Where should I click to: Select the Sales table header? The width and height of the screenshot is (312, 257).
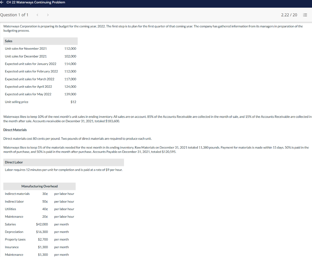pos(41,41)
